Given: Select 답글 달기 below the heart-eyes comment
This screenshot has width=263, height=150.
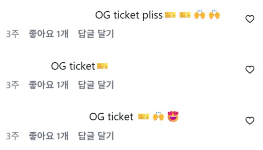Looking at the screenshot, I should coord(96,136).
